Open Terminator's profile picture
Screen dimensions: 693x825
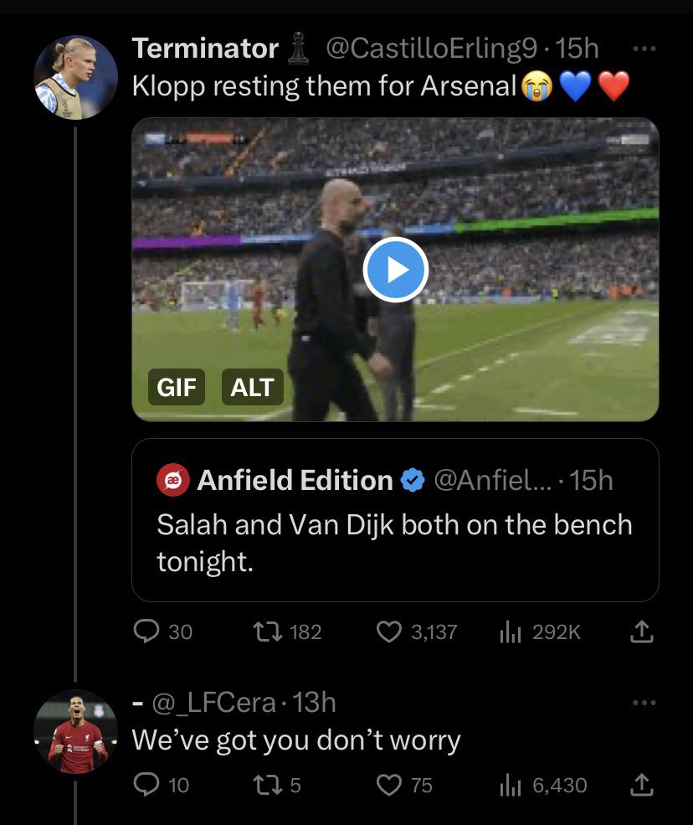coord(75,77)
